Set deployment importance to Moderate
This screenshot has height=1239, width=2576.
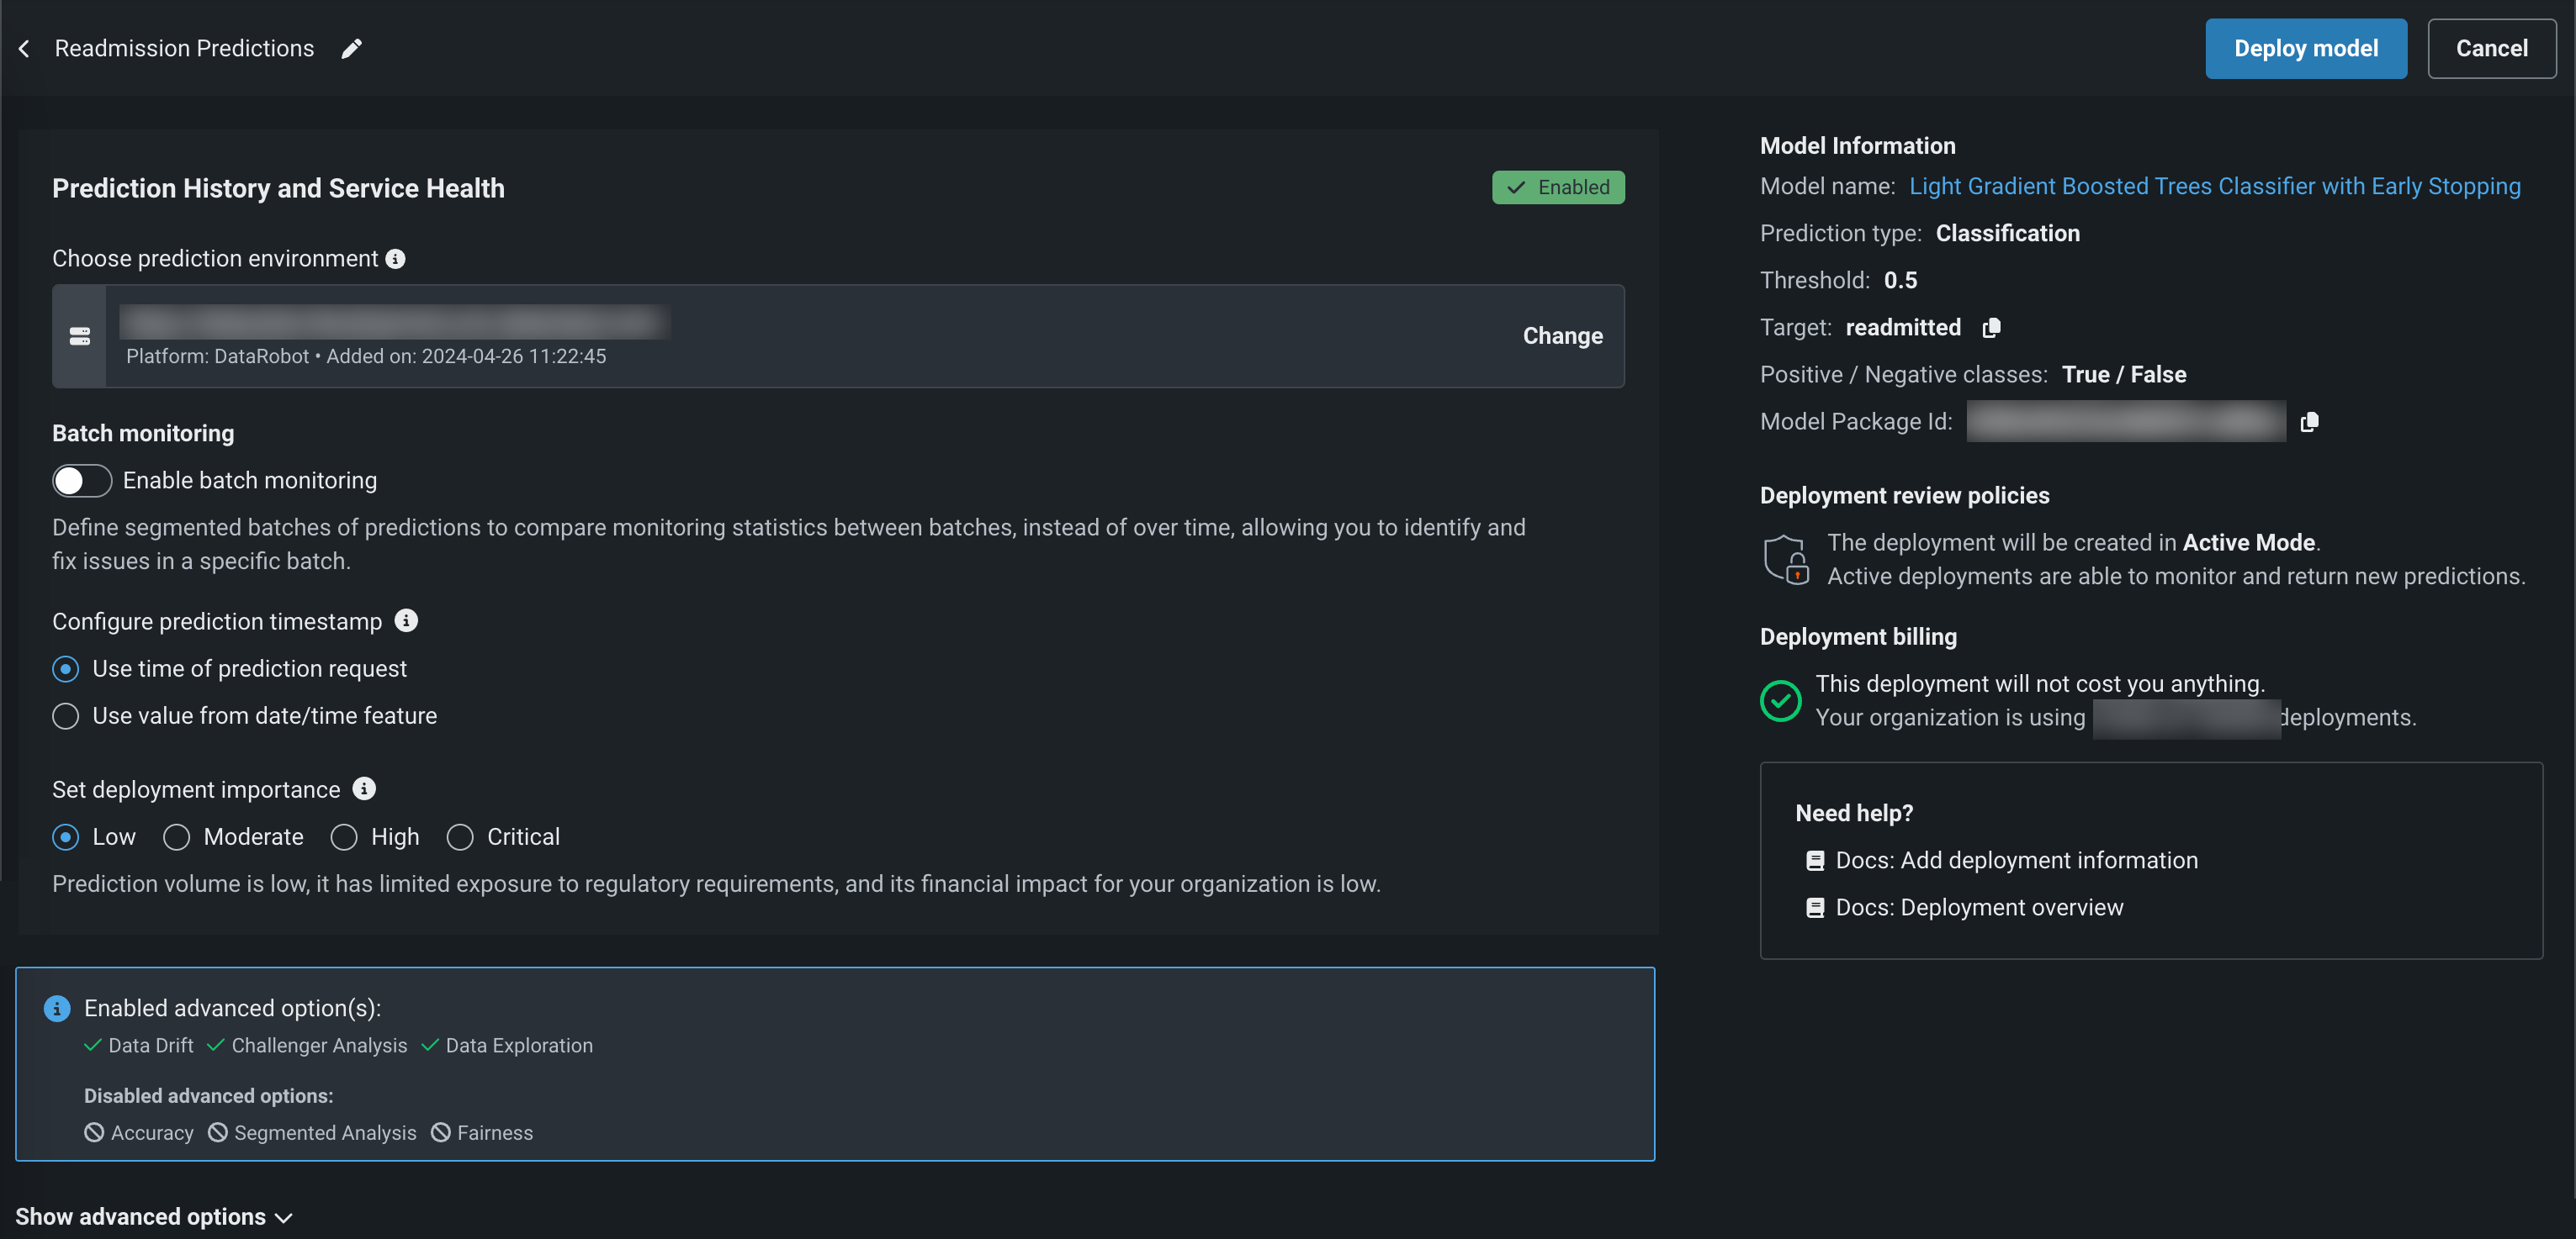coord(177,837)
